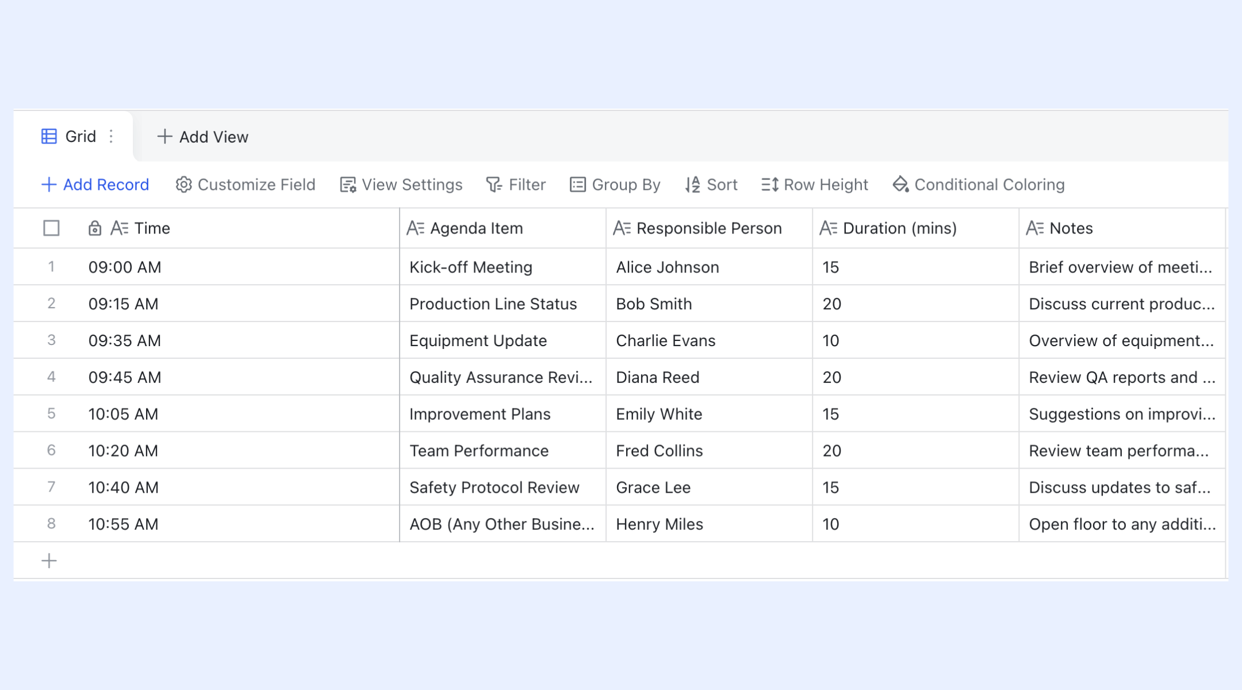Add new row with bottom plus
This screenshot has height=690, width=1242.
click(49, 561)
